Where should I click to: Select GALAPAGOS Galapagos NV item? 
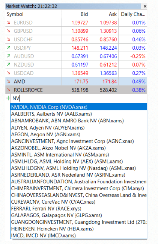point(78,215)
